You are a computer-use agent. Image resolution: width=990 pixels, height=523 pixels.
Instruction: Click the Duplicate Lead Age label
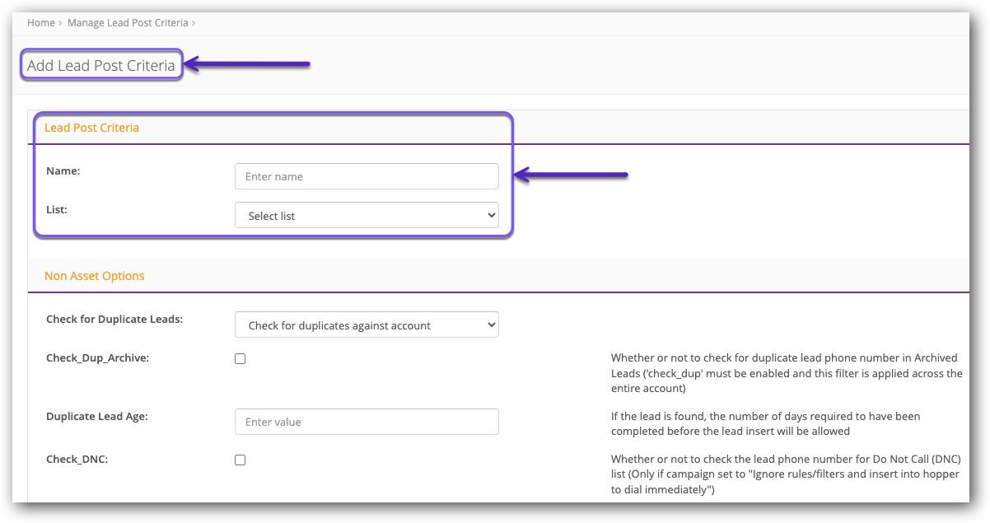(x=97, y=417)
